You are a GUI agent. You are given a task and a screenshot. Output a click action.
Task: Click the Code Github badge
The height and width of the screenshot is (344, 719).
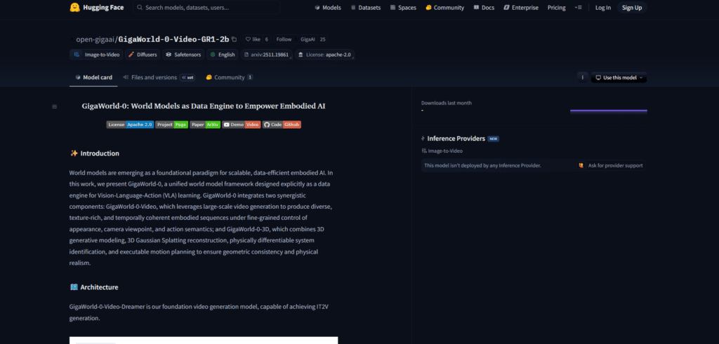(x=282, y=125)
